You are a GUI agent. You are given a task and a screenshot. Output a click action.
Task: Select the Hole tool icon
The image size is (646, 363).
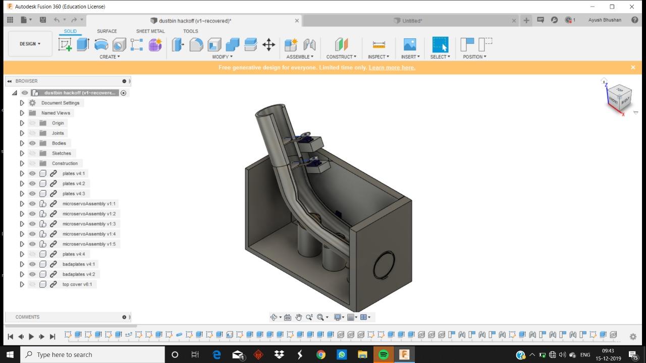pos(119,44)
